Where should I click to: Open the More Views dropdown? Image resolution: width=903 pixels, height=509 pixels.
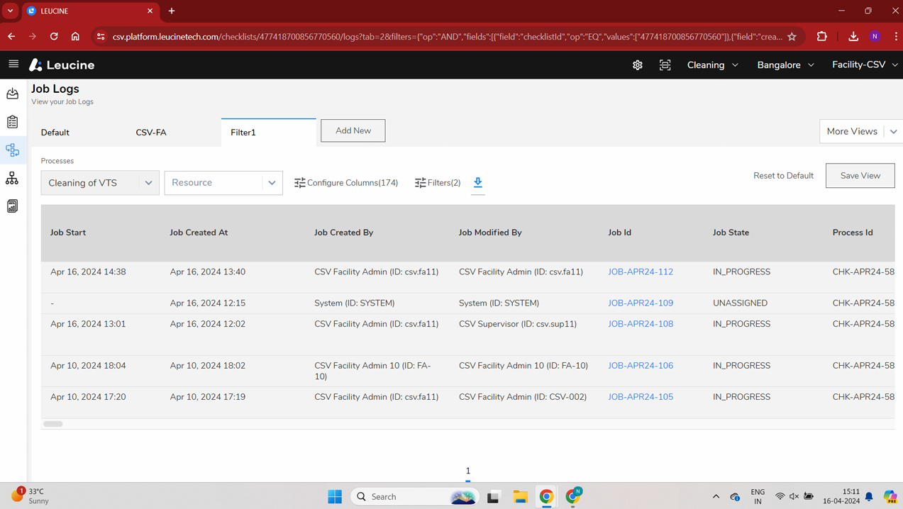click(860, 131)
